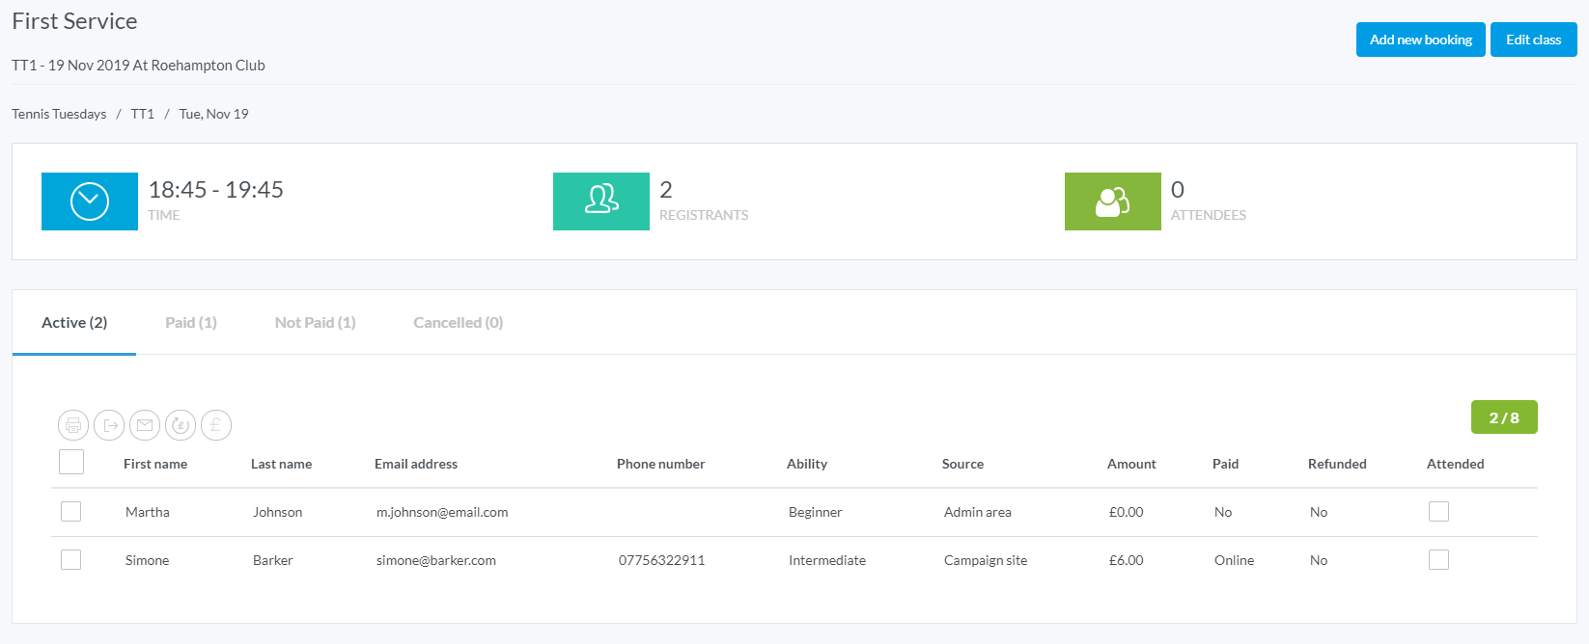Screen dimensions: 1589x644
Task: Click the blue clock time icon
Action: (90, 201)
